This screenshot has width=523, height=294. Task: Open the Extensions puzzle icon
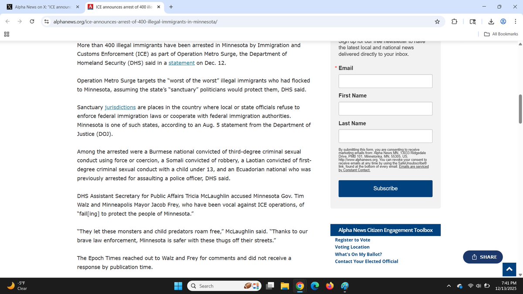[x=454, y=21]
